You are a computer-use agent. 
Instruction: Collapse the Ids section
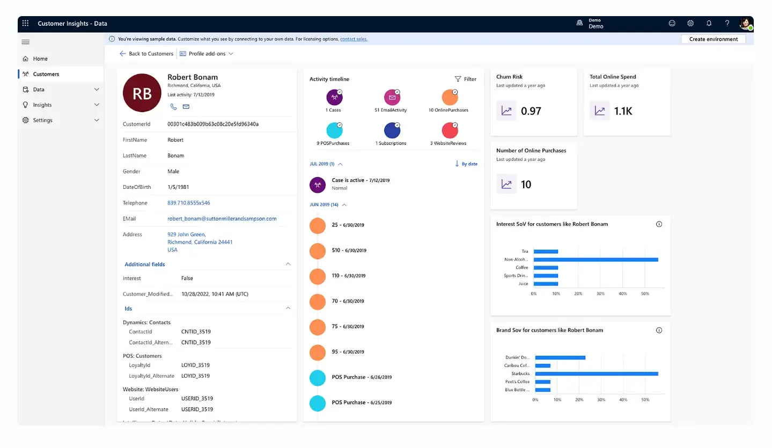[x=288, y=309]
